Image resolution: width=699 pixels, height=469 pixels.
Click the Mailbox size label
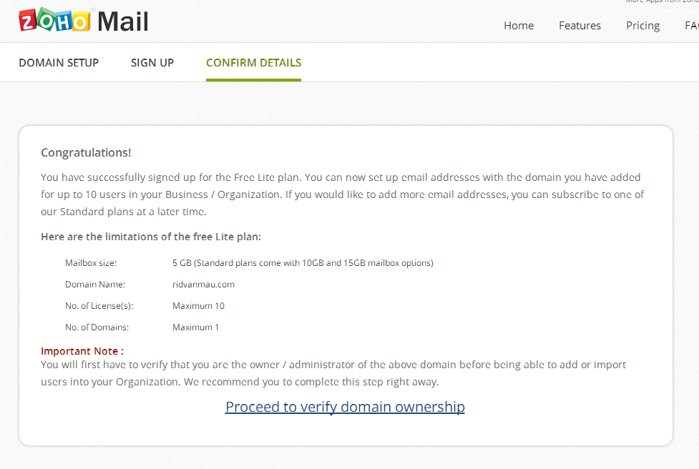(91, 263)
